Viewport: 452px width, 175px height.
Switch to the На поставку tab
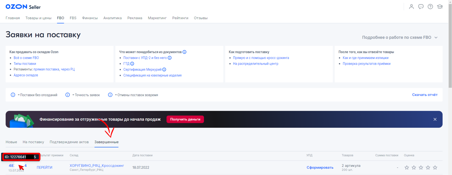coord(33,142)
